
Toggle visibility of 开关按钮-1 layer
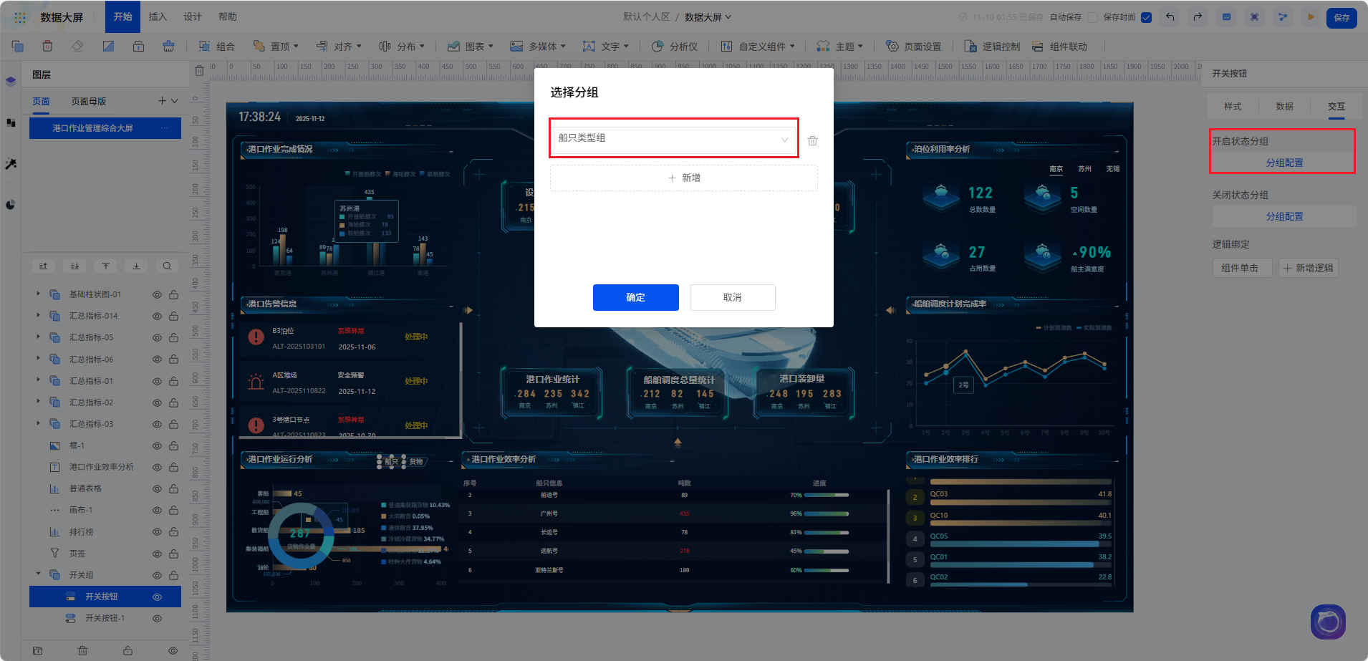(157, 619)
